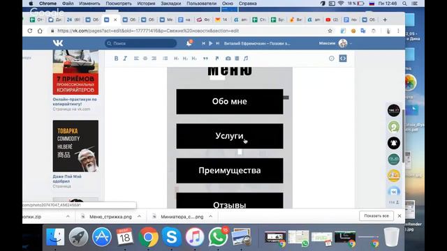
Task: Play the current VK audio track
Action: (x=211, y=43)
